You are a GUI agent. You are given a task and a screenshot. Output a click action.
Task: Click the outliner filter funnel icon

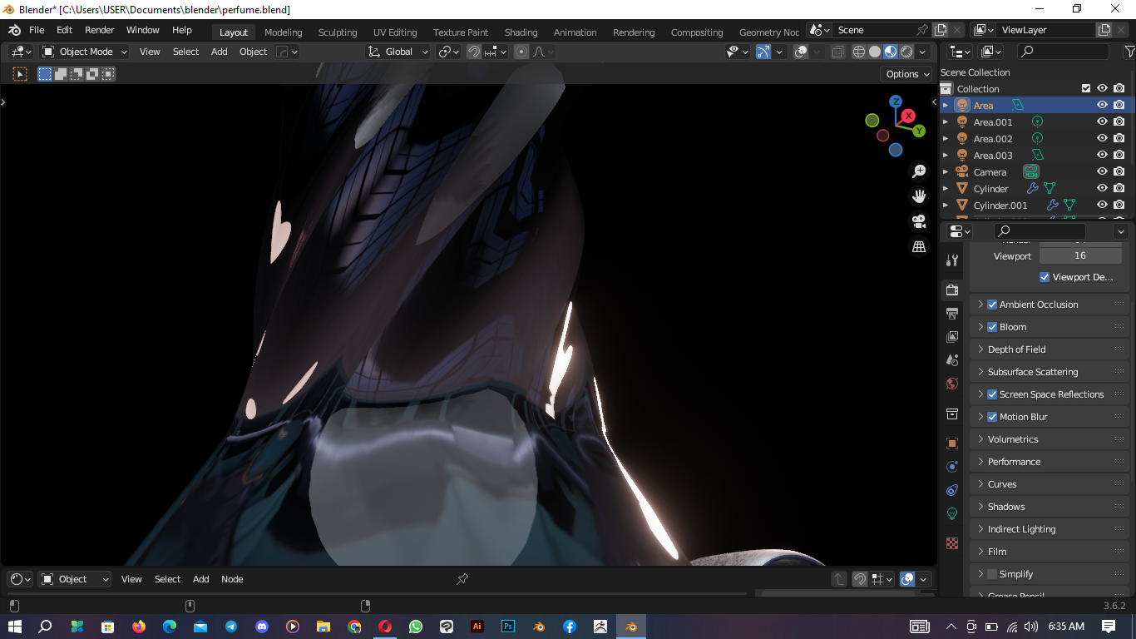(1129, 52)
